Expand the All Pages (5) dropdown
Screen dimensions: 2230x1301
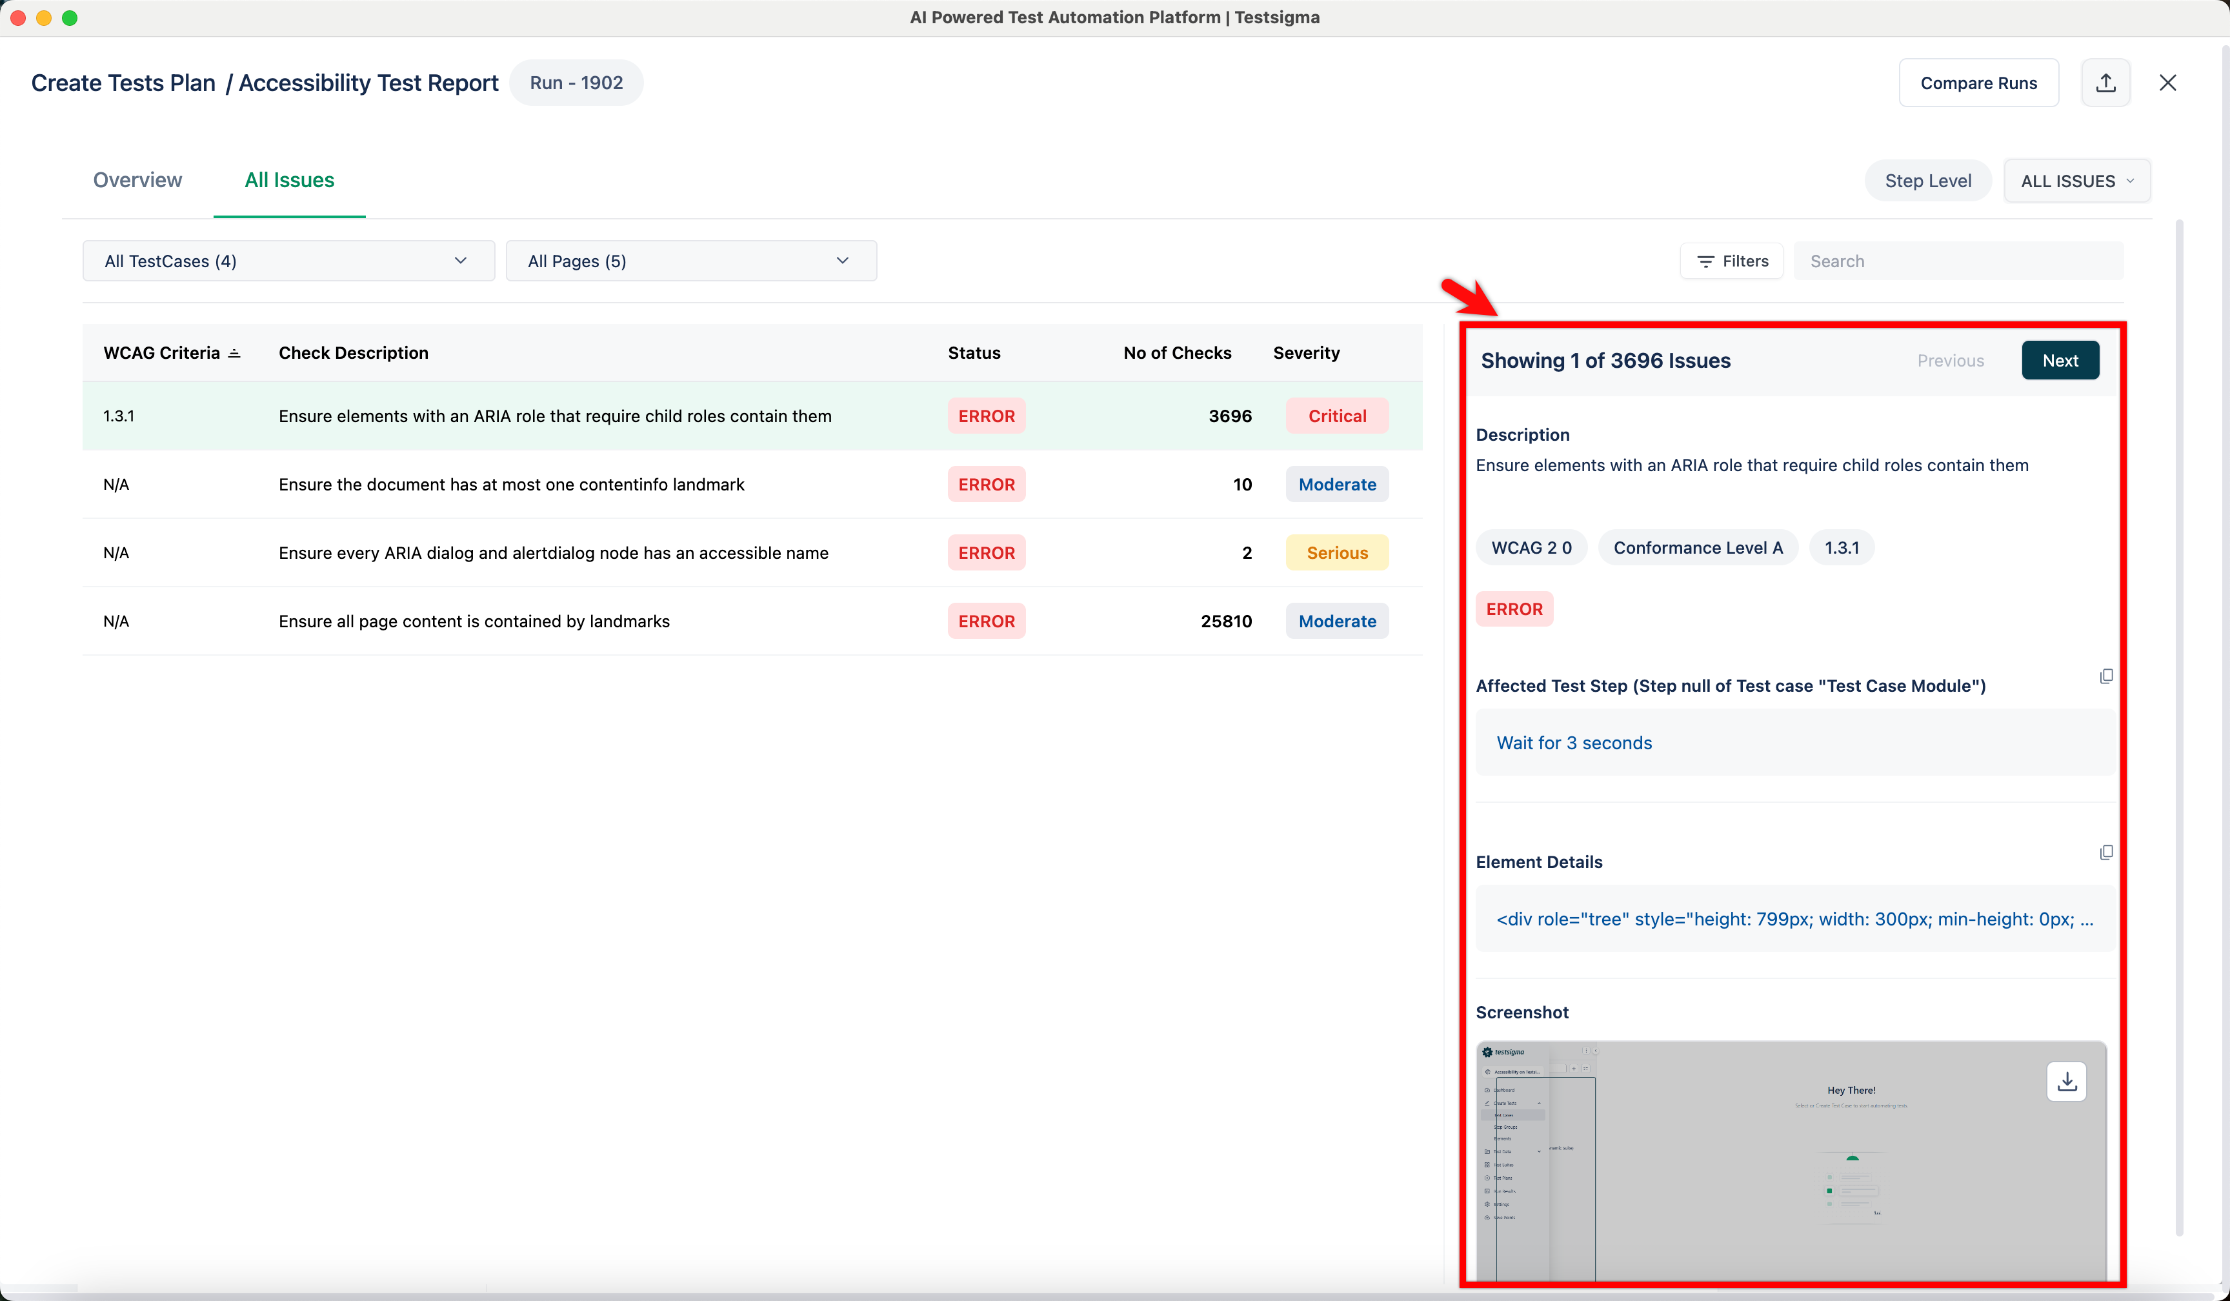pos(690,261)
